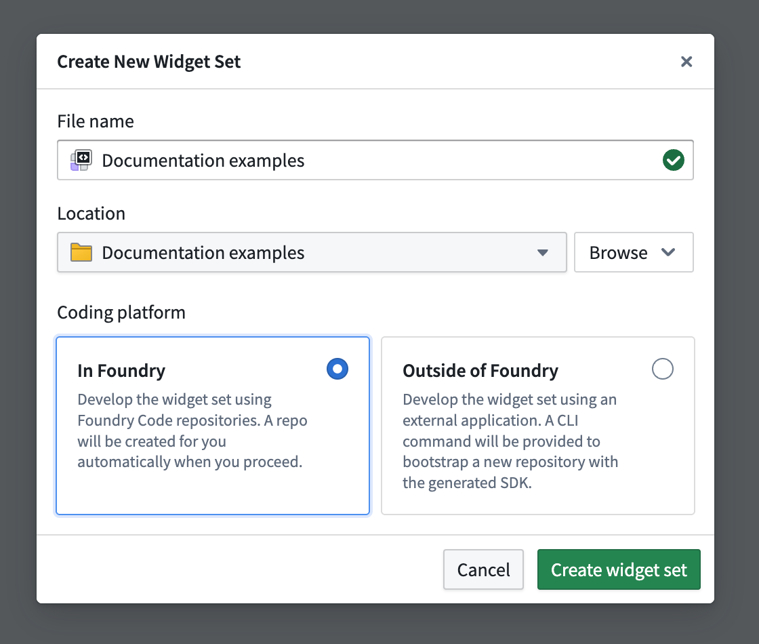This screenshot has height=644, width=759.
Task: Click the Create New Widget Set title
Action: click(x=148, y=61)
